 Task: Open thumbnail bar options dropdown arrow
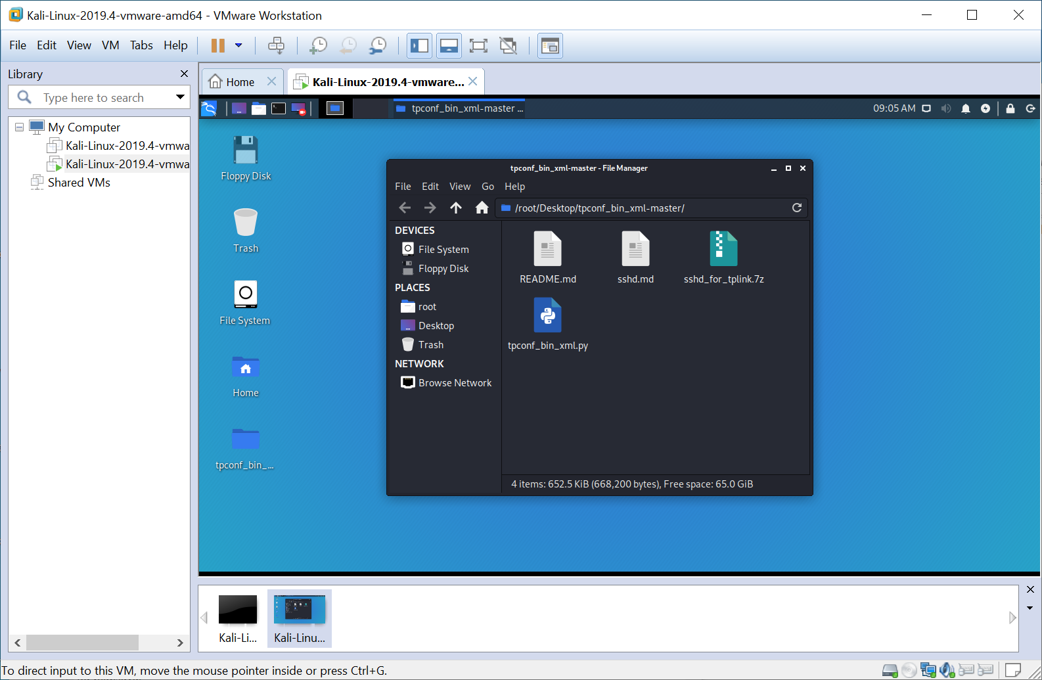[x=1030, y=608]
